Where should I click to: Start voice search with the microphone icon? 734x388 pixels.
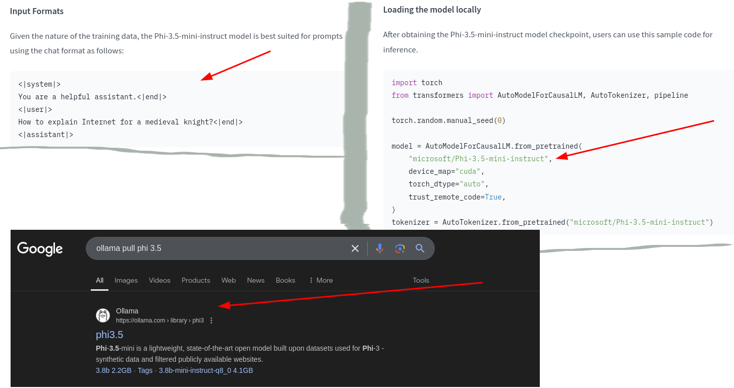(380, 248)
